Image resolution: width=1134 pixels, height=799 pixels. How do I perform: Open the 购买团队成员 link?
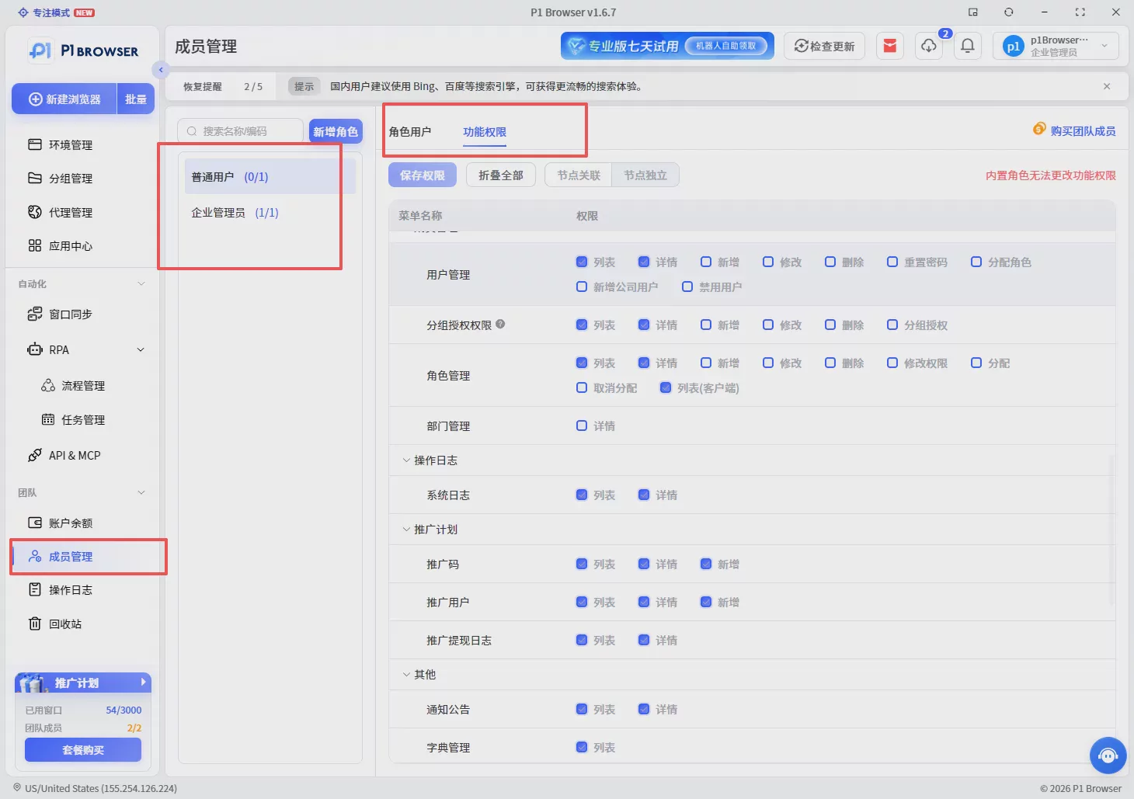coord(1075,130)
